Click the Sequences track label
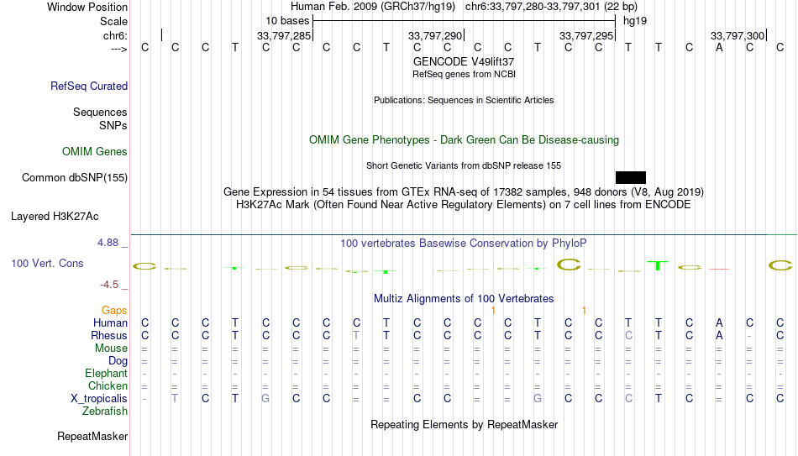 pyautogui.click(x=100, y=112)
